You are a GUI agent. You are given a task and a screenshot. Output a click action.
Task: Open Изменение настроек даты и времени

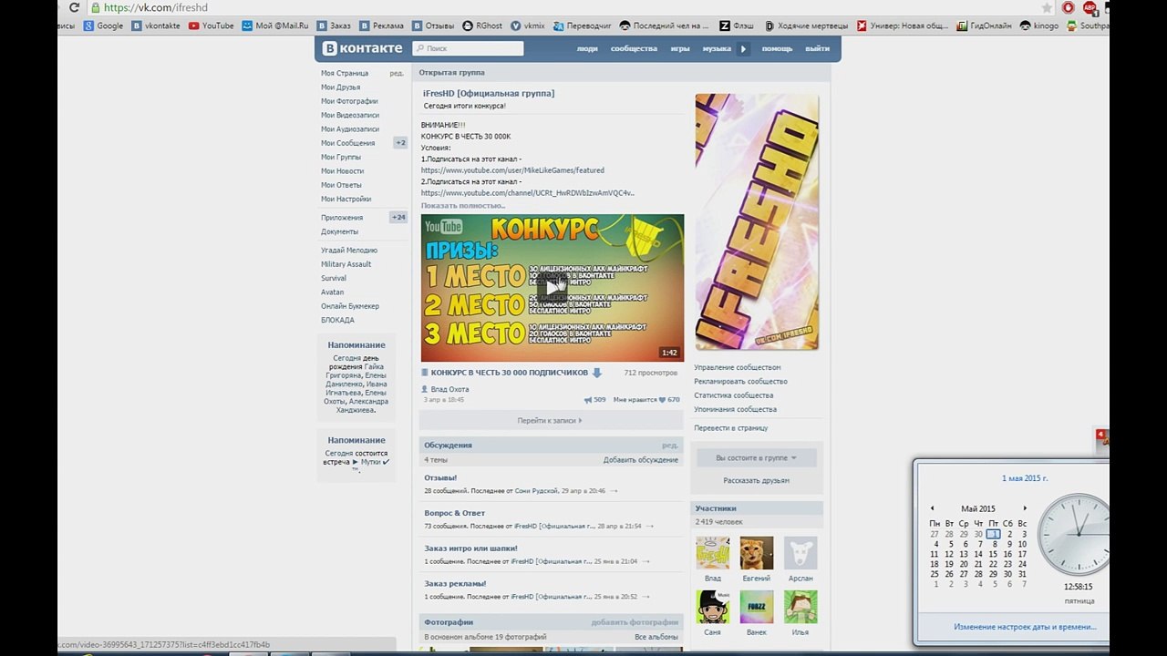pos(1025,627)
